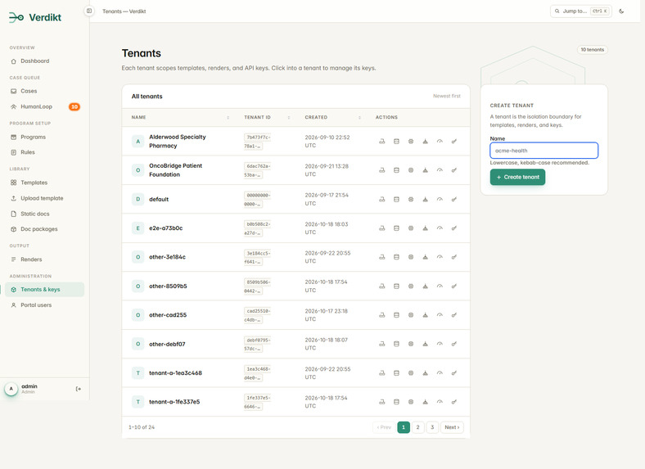The height and width of the screenshot is (469, 645).
Task: Open the default tenant
Action: pos(159,200)
